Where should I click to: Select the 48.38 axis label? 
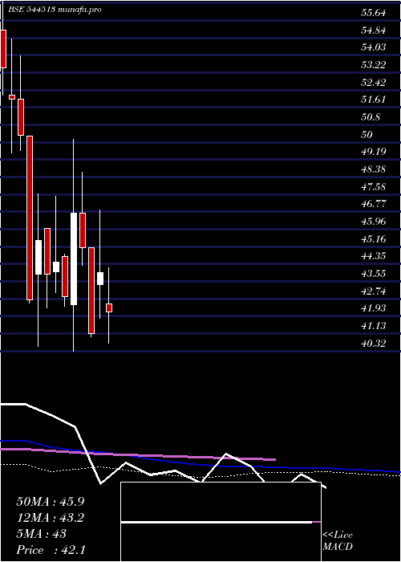pyautogui.click(x=374, y=169)
